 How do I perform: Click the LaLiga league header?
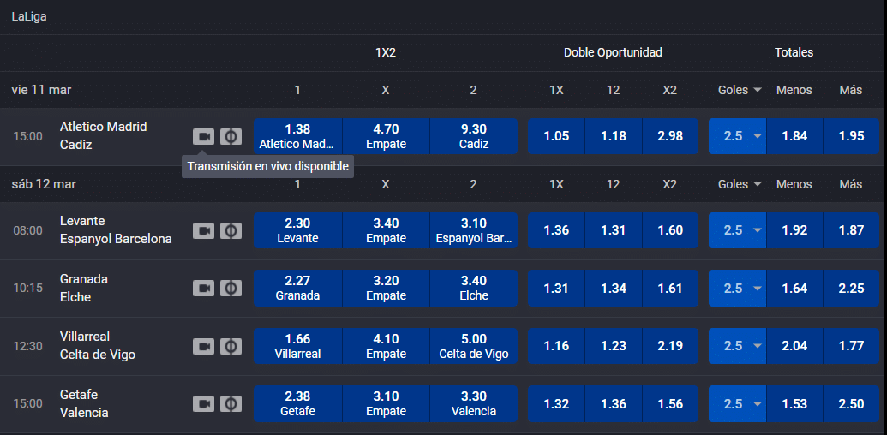tap(29, 17)
